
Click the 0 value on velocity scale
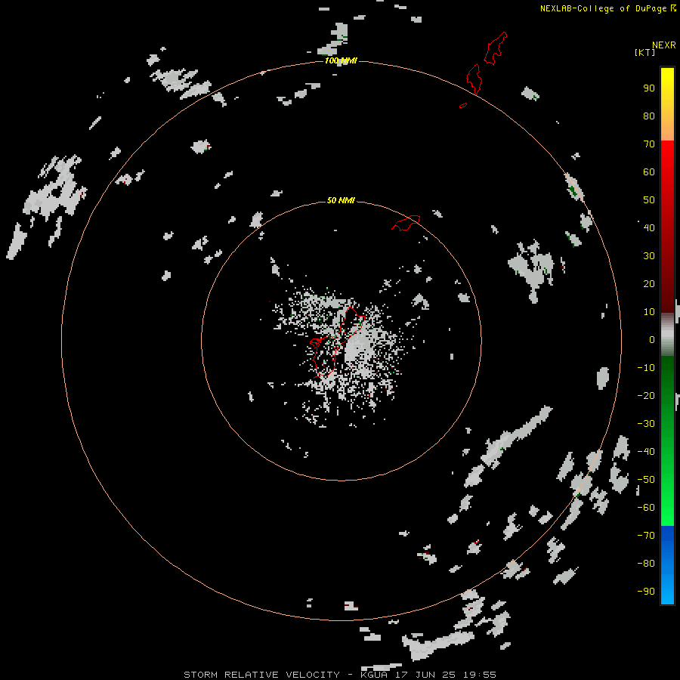coord(652,339)
